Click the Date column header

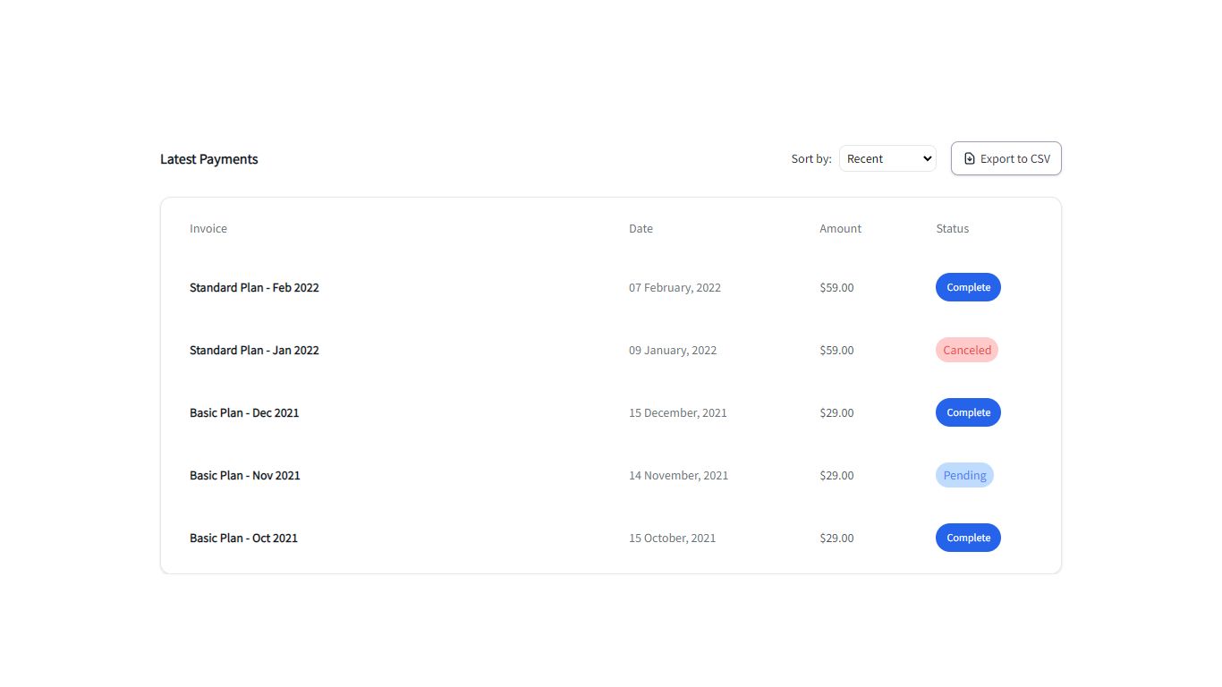[x=641, y=228]
